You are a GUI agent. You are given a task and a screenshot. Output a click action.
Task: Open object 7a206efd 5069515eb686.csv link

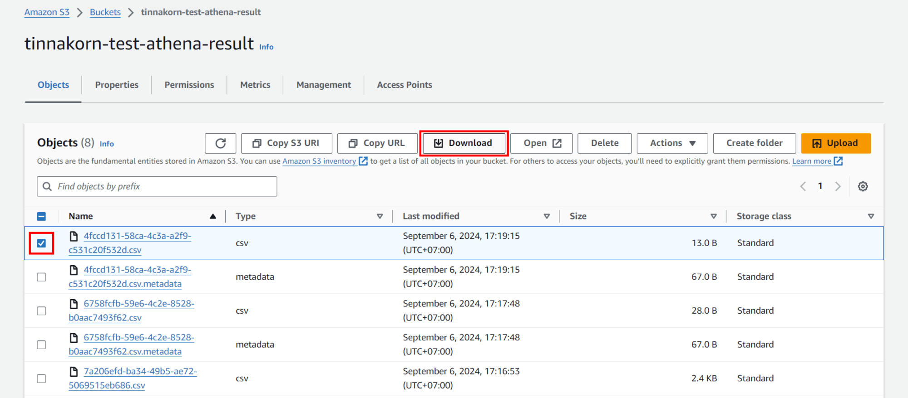click(133, 379)
